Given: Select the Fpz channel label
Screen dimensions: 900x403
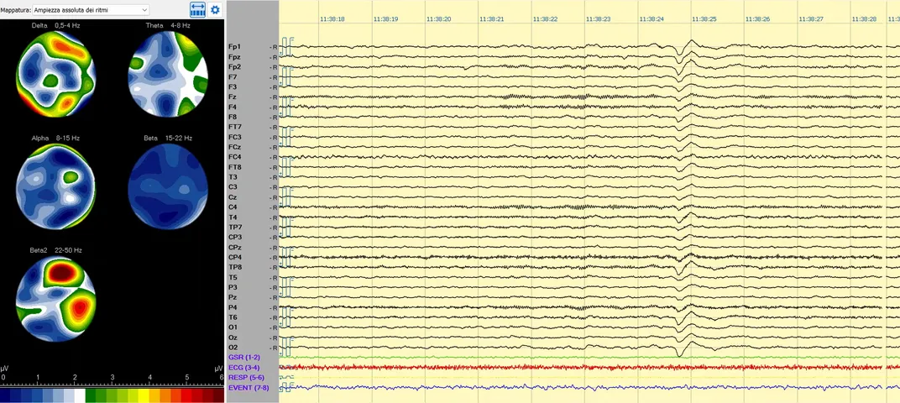Looking at the screenshot, I should click(x=234, y=57).
